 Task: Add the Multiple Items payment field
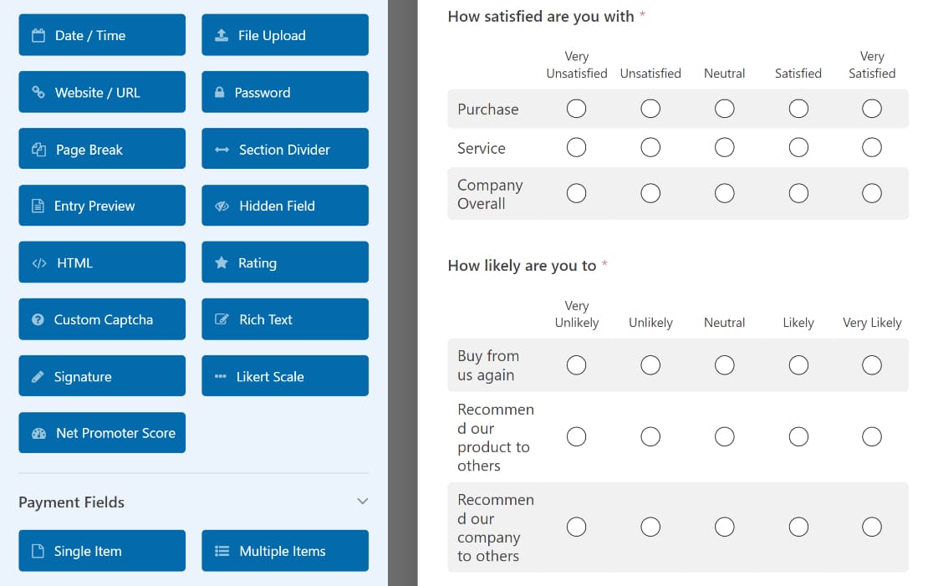point(285,551)
